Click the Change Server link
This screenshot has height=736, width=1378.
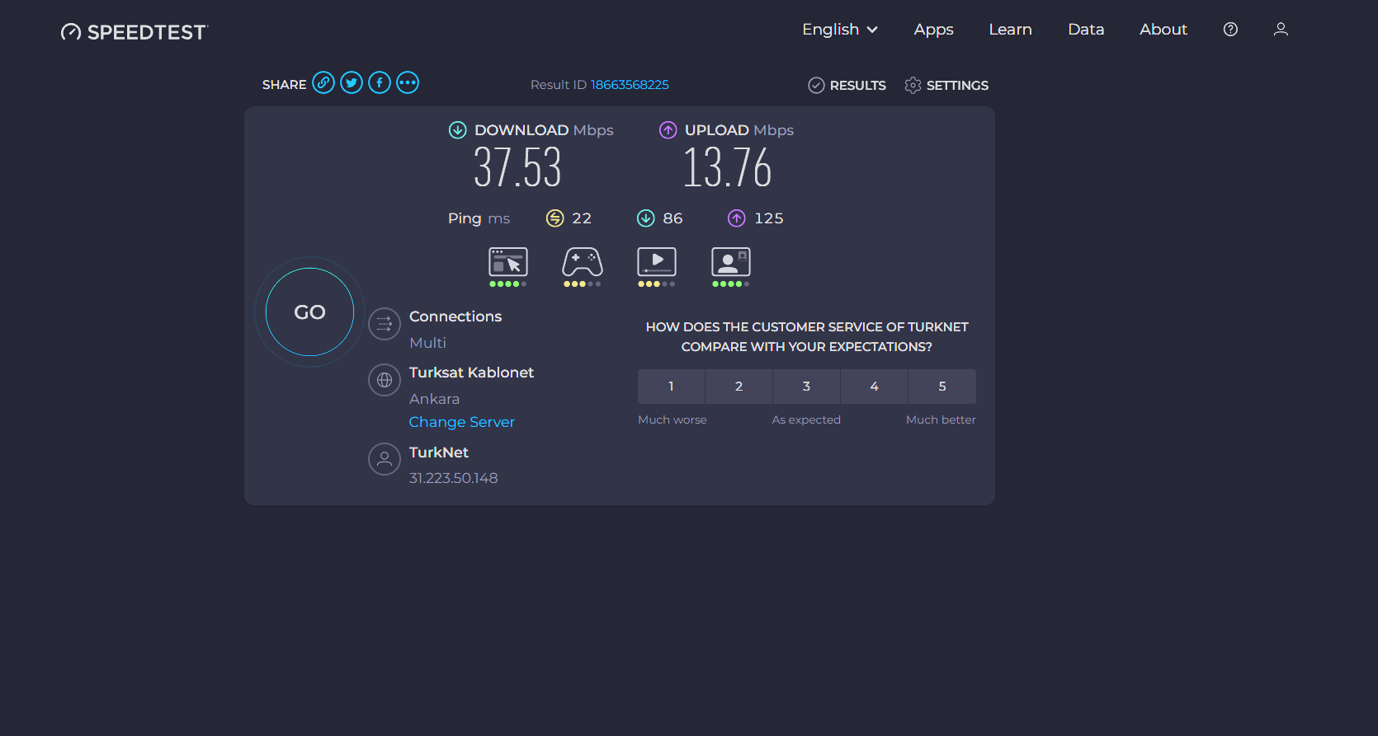pos(462,422)
